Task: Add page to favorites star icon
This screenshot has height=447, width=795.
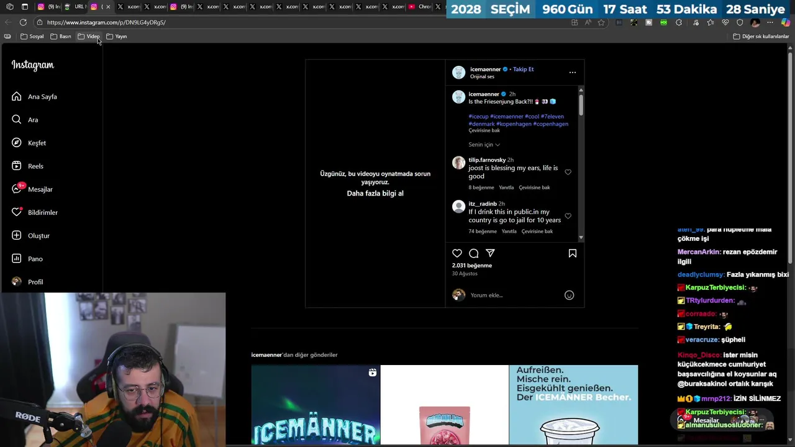Action: (x=601, y=22)
